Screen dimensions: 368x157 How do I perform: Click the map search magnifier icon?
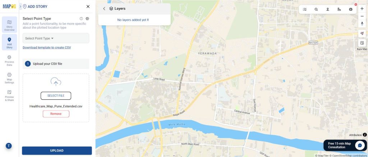pos(316,9)
